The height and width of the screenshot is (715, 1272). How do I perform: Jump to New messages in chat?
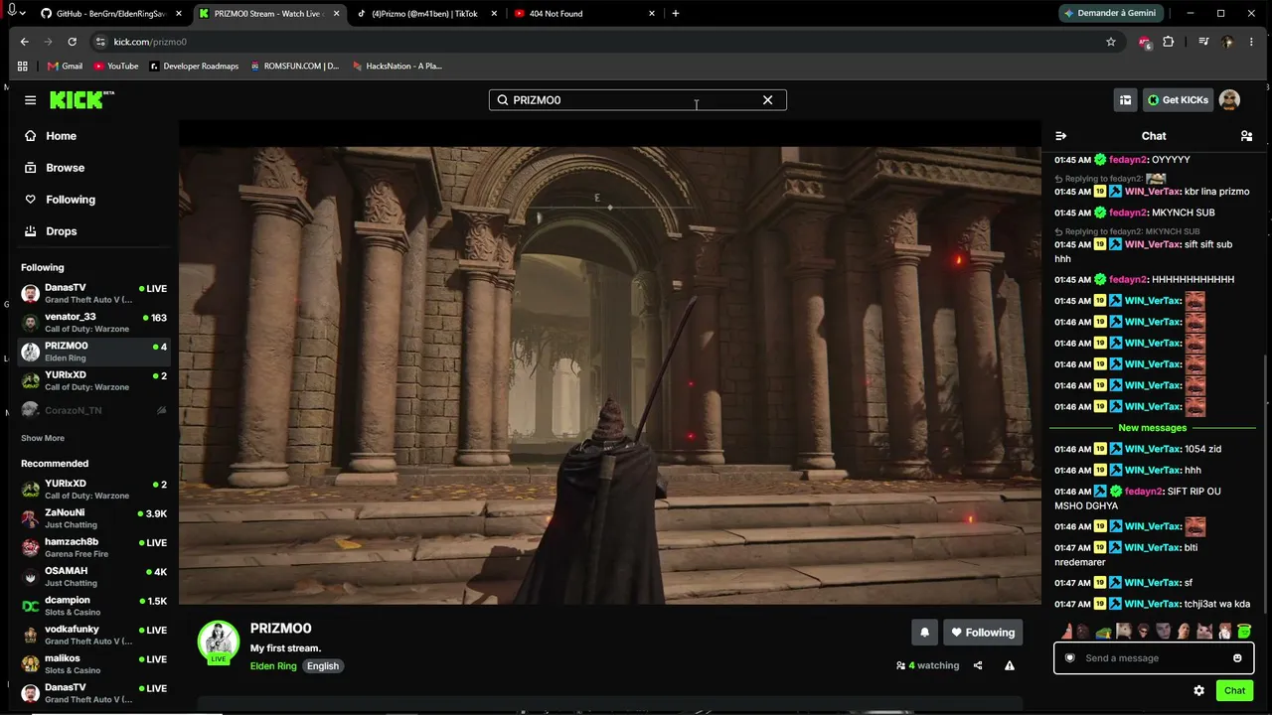(x=1153, y=428)
